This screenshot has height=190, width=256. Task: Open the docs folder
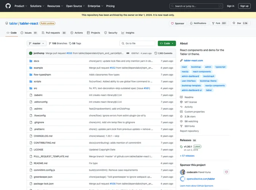click(x=36, y=61)
